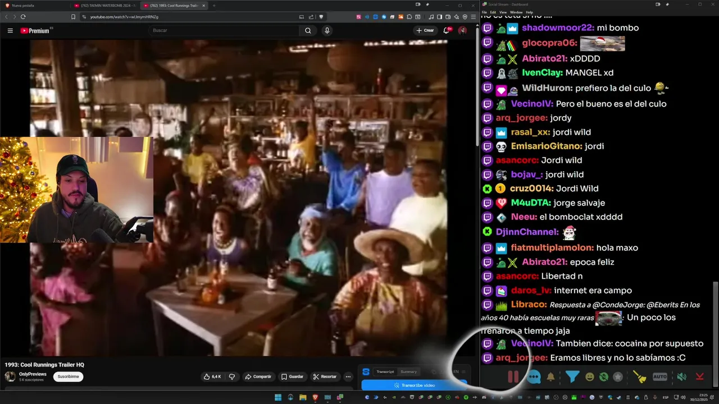719x404 pixels.
Task: Clip the video with Recortar button
Action: pyautogui.click(x=325, y=377)
